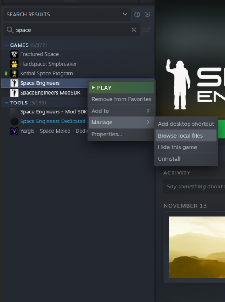Image resolution: width=225 pixels, height=302 pixels.
Task: Open the Add to submenu
Action: 122,111
